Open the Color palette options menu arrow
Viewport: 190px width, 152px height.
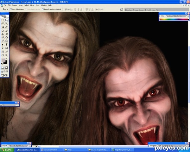pyautogui.click(x=188, y=16)
